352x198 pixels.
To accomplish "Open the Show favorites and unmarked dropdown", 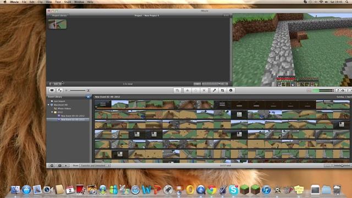I will point(95,166).
